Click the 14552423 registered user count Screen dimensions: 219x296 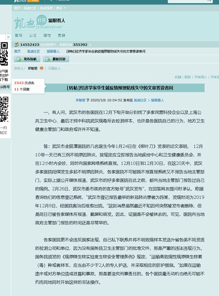30,45
